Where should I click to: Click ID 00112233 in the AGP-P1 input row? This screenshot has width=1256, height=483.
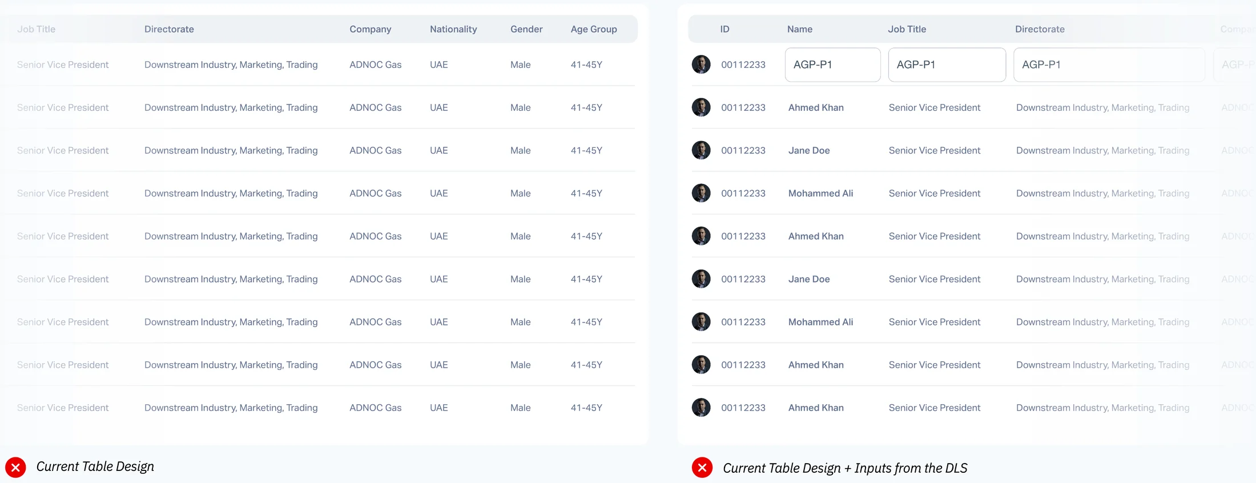743,65
